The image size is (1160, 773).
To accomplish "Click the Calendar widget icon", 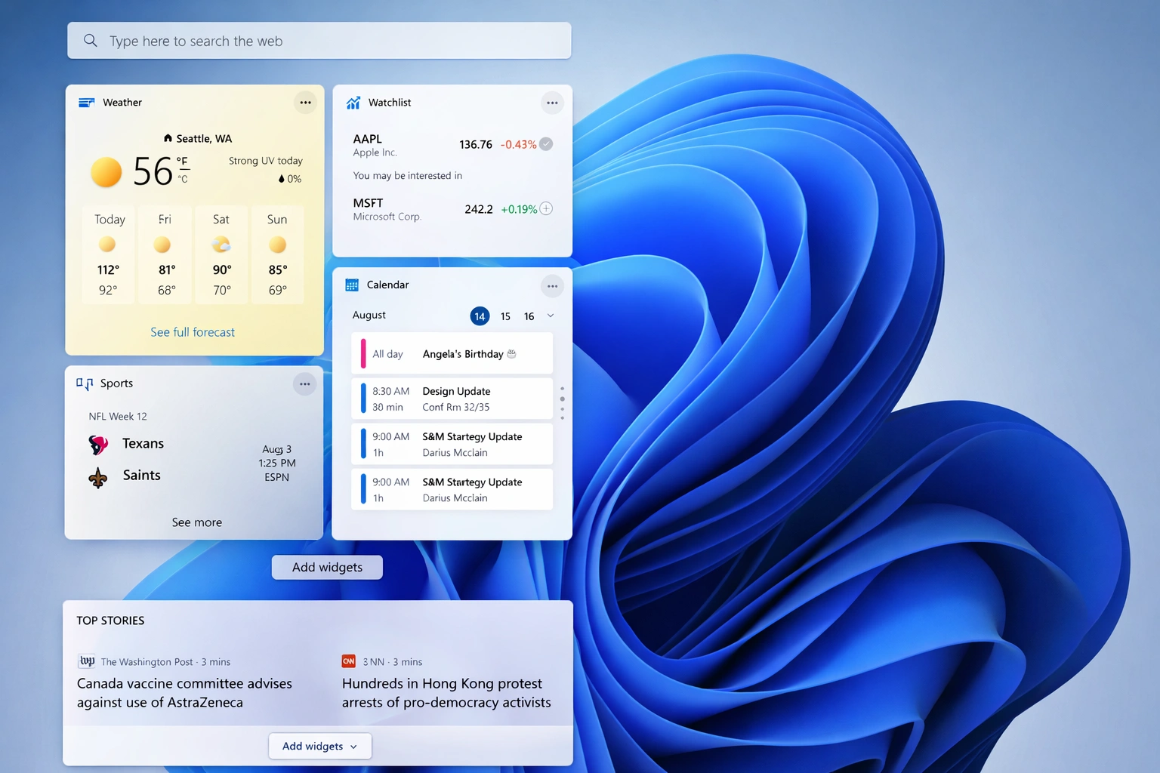I will pyautogui.click(x=351, y=285).
